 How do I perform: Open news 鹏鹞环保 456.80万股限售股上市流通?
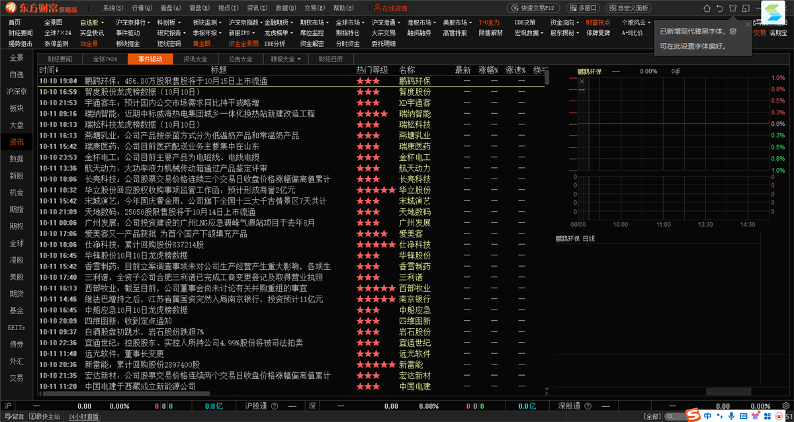point(176,81)
